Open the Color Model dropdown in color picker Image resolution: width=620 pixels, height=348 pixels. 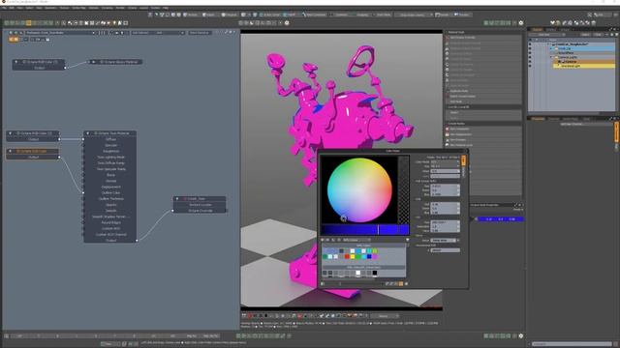(x=445, y=161)
